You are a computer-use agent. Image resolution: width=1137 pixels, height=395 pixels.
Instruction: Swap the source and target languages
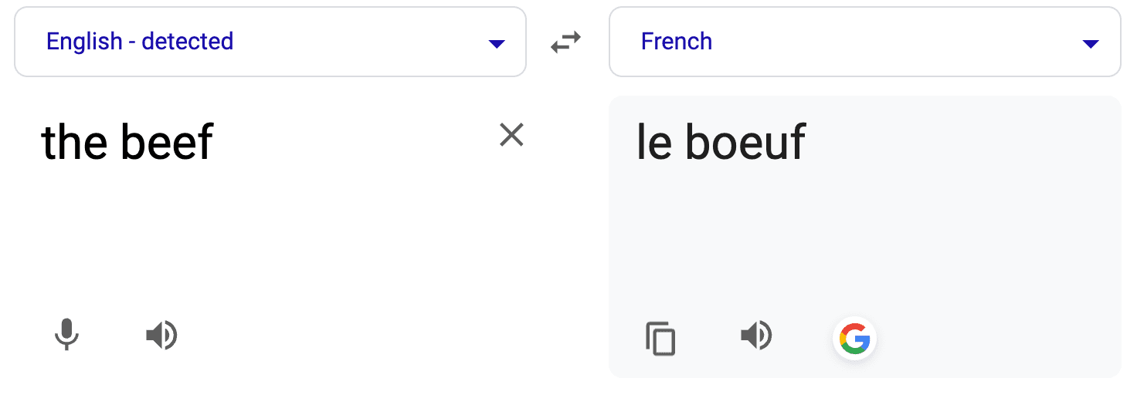[565, 42]
